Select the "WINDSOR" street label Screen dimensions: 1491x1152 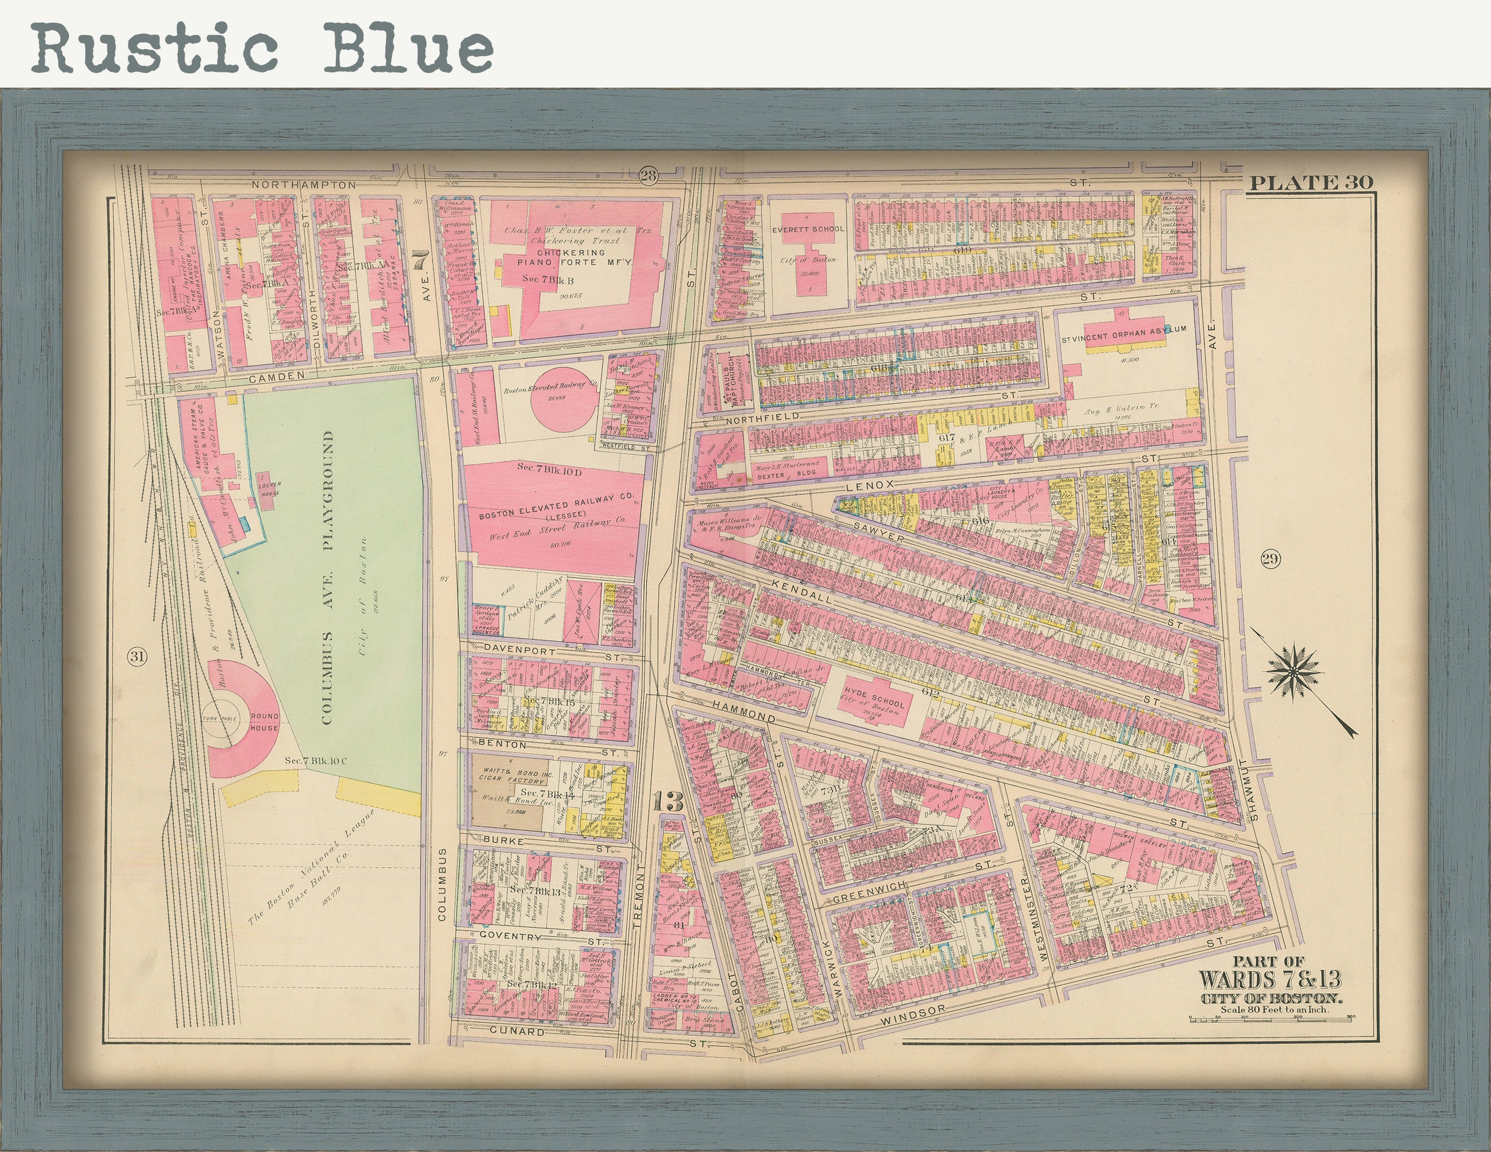coord(912,1015)
